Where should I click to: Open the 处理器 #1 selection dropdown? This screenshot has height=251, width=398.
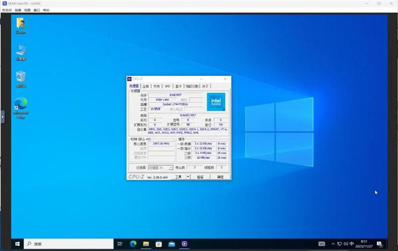point(160,168)
